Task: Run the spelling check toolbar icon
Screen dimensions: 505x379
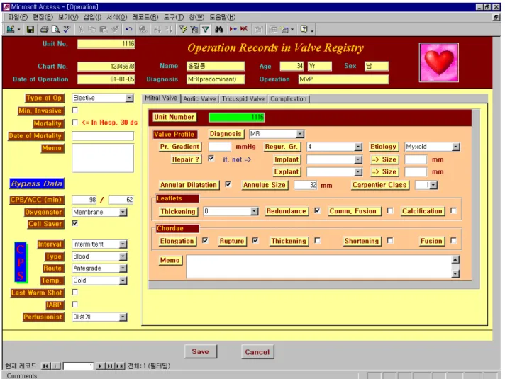Action: (67, 29)
